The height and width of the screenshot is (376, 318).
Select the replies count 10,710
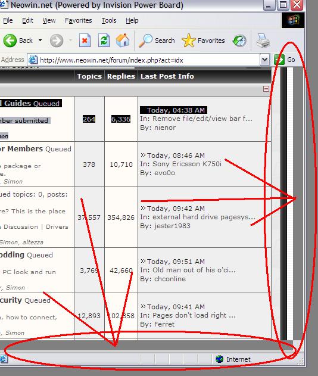click(x=121, y=164)
